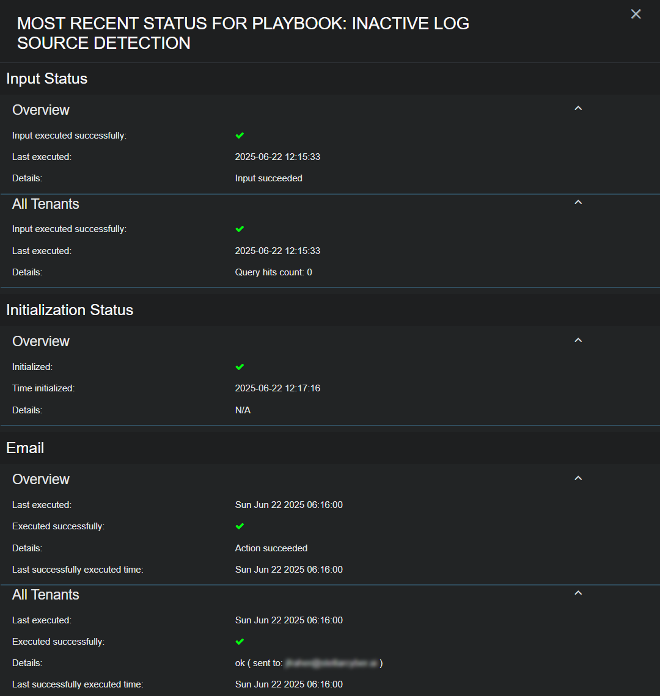Collapse All Tenants chevron under Input Status

(578, 203)
